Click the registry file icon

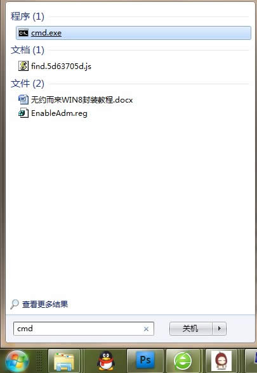23,113
